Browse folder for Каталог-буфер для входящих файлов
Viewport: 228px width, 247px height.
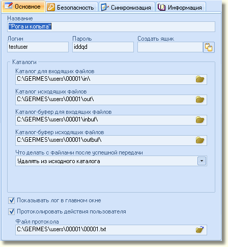[200, 120]
